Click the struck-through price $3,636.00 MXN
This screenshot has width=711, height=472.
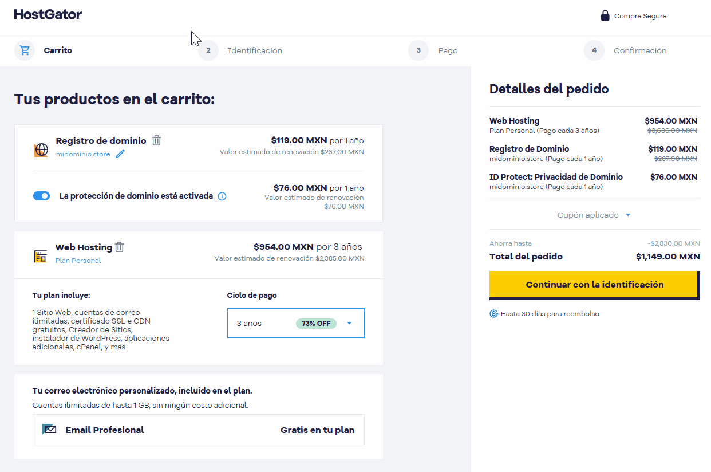[x=672, y=131]
